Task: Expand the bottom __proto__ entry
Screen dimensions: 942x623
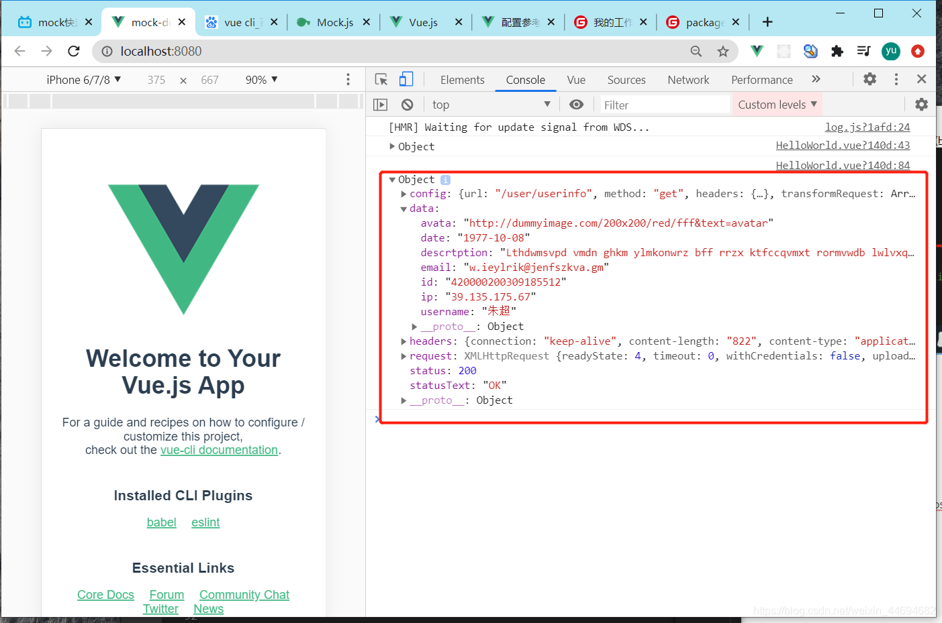Action: pos(404,400)
